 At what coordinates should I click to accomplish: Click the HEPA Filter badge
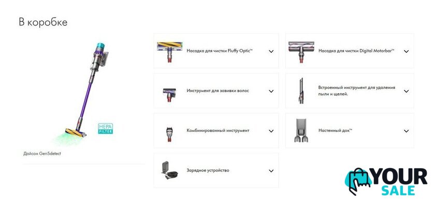pos(106,129)
